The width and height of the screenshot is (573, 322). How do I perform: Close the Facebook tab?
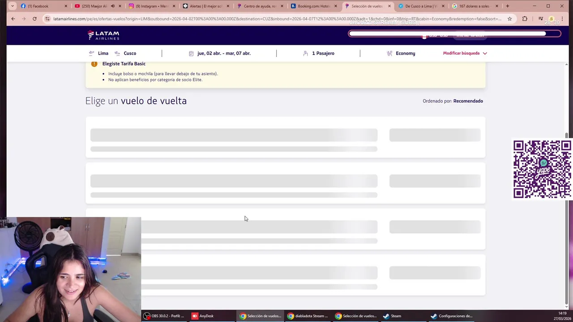[66, 6]
